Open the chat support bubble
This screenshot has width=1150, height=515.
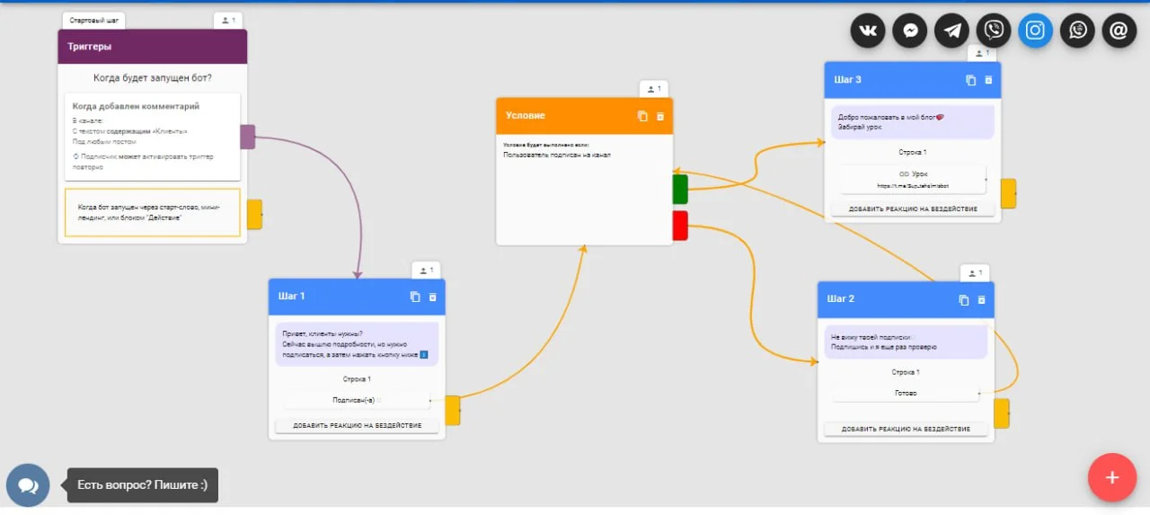coord(28,485)
